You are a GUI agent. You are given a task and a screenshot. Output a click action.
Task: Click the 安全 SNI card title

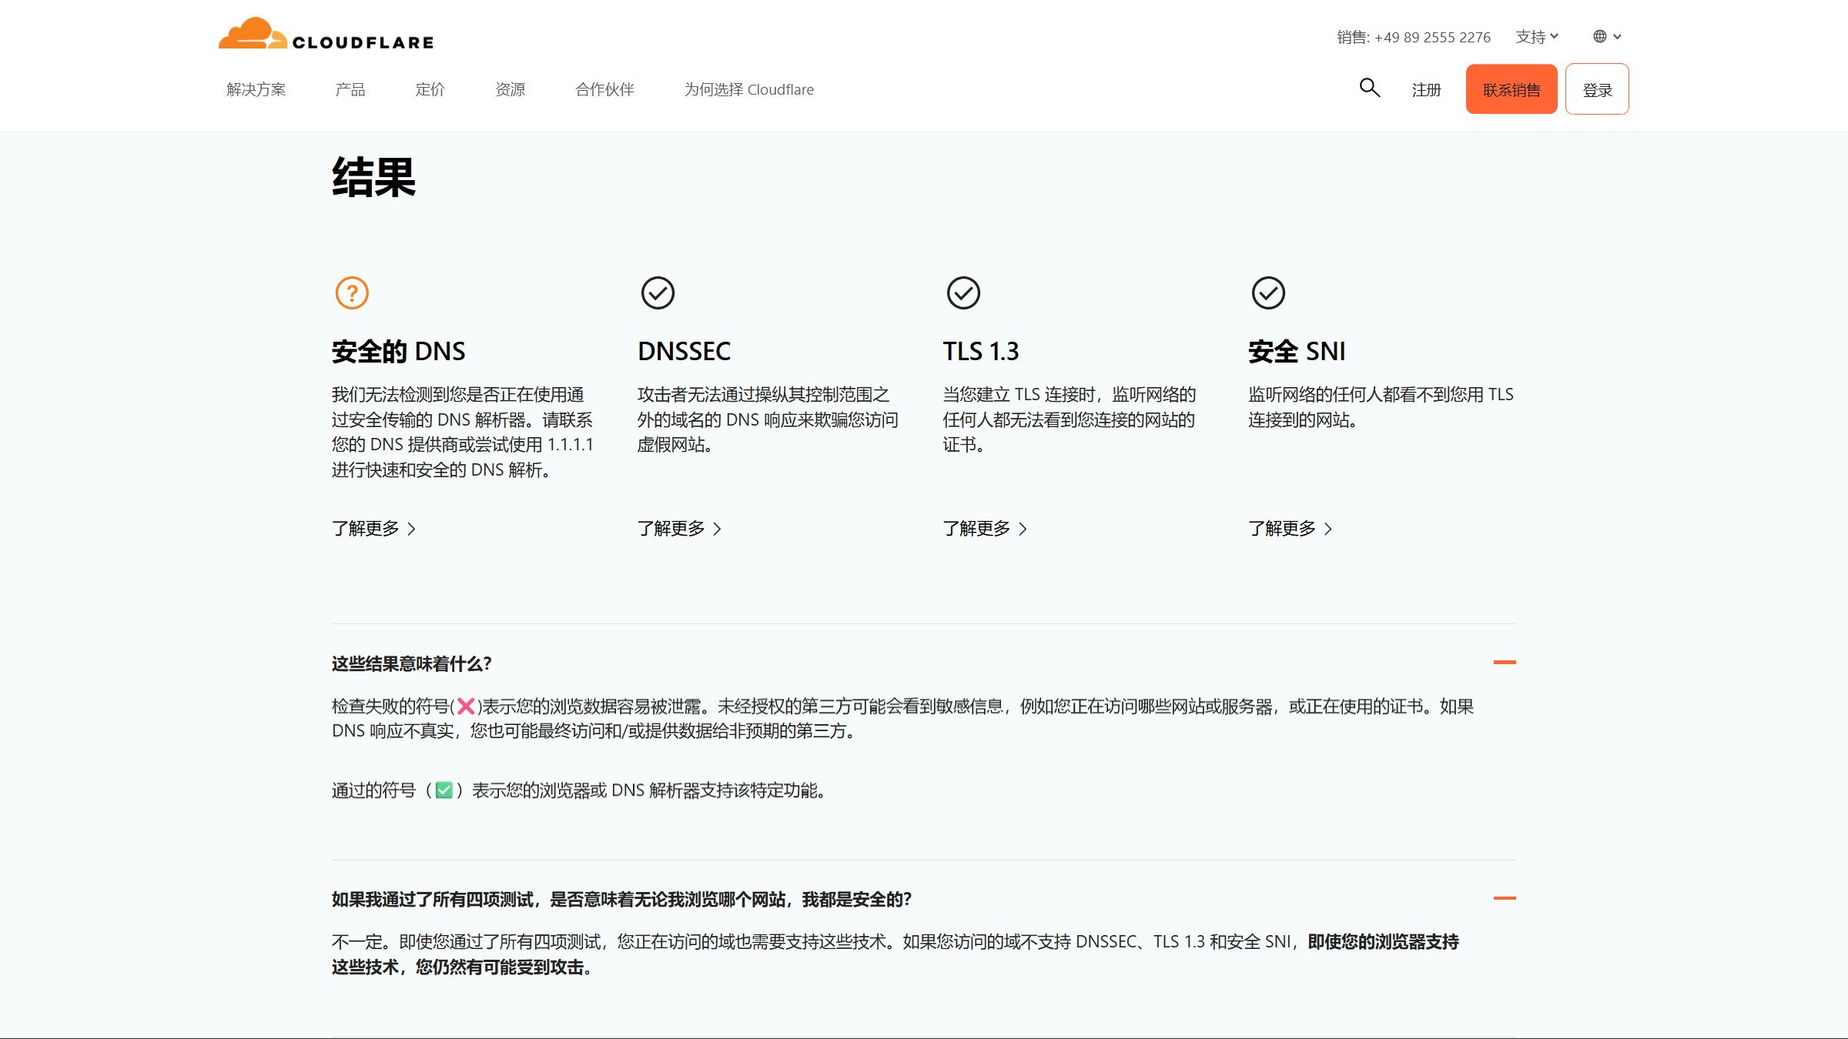tap(1297, 351)
